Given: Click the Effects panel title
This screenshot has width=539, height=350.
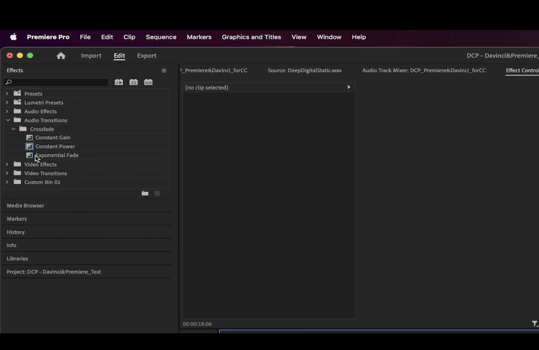Looking at the screenshot, I should point(15,71).
